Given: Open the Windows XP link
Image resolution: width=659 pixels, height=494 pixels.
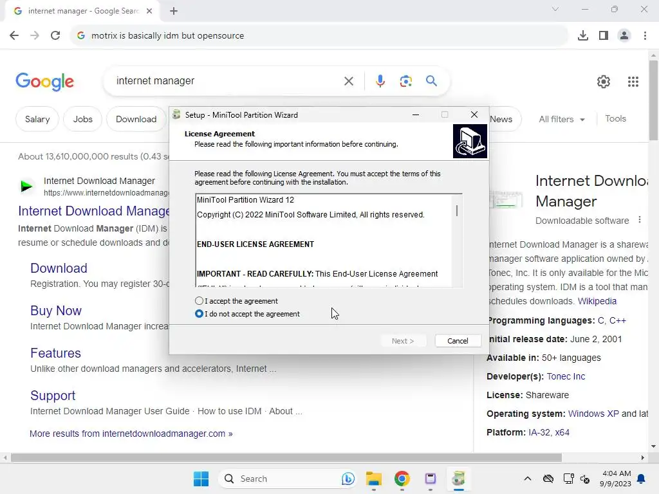Looking at the screenshot, I should coord(593,414).
